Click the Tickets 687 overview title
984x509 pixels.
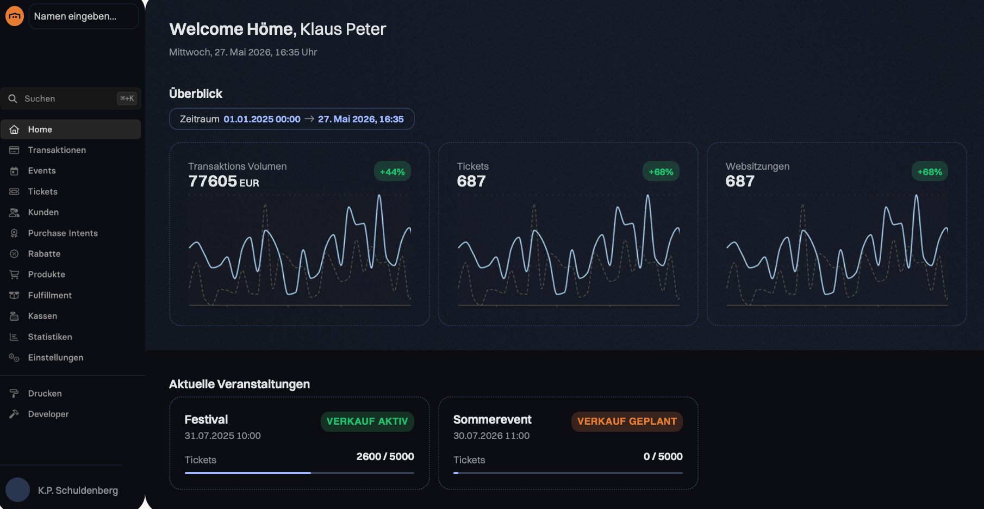[x=472, y=166]
